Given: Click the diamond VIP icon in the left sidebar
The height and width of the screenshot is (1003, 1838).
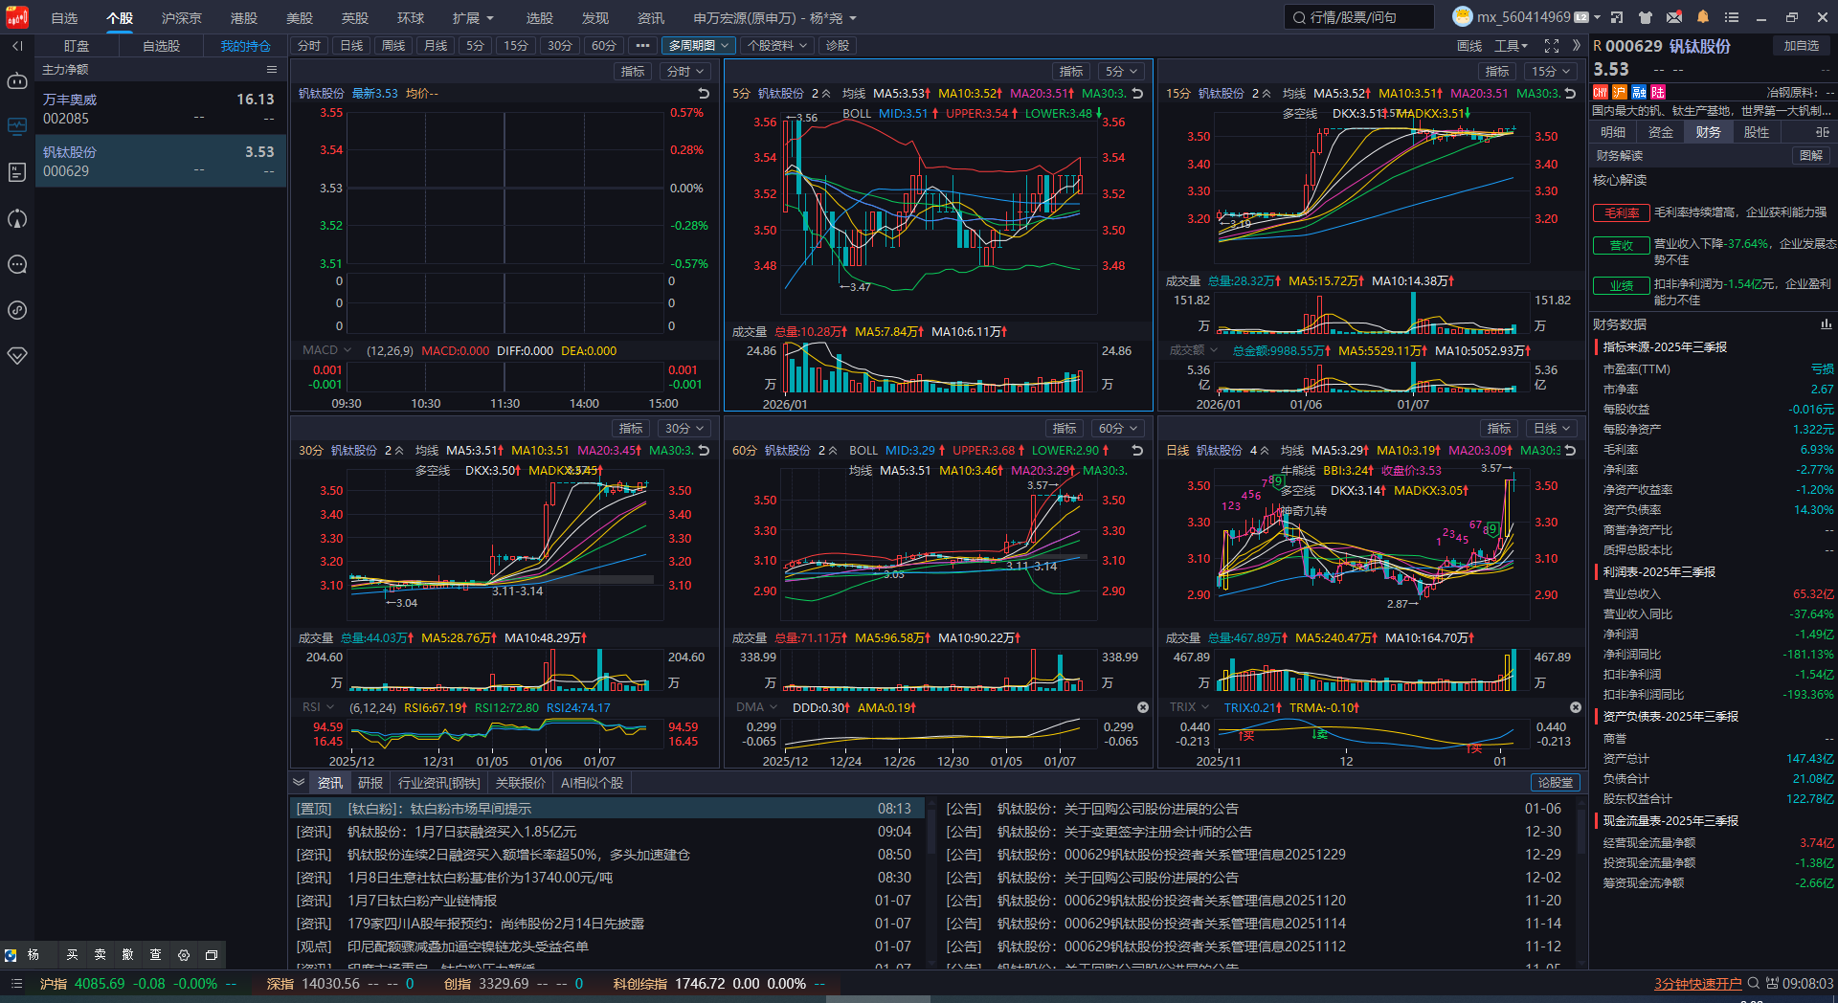Looking at the screenshot, I should pyautogui.click(x=17, y=356).
